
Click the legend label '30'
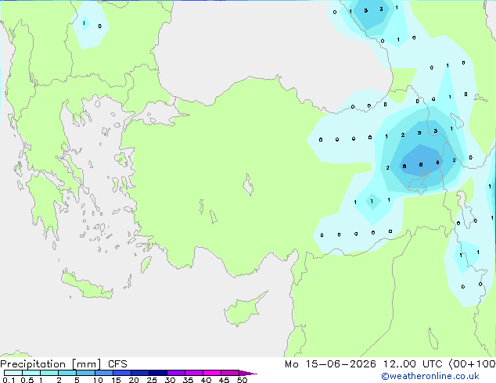point(170,380)
